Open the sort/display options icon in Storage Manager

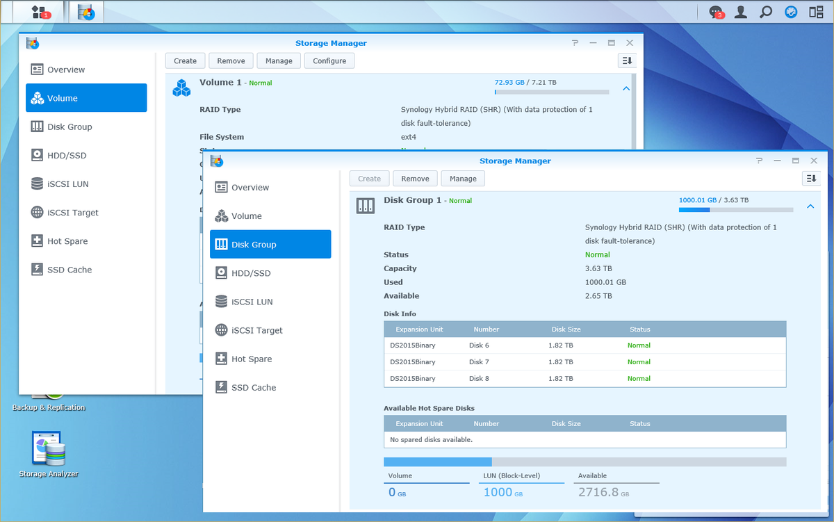click(x=811, y=178)
